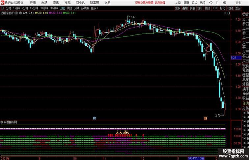Open the 版面 menu
This screenshot has width=249, height=160.
click(x=186, y=3)
